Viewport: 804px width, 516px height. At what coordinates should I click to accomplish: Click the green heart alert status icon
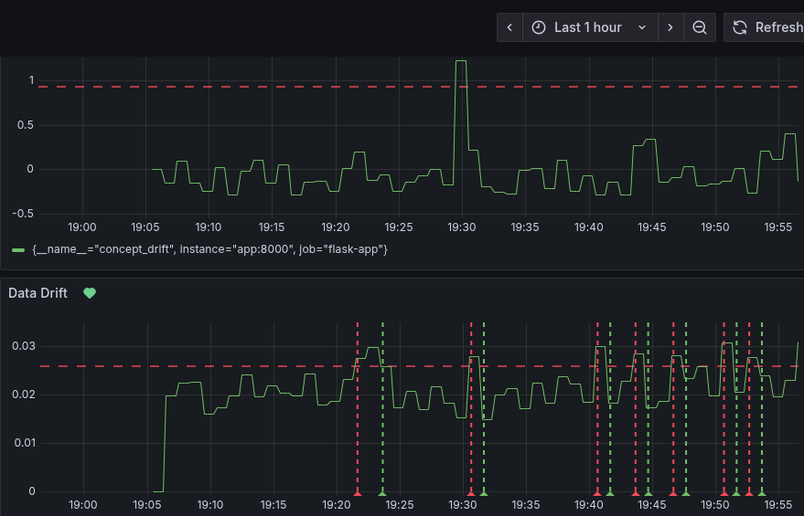(90, 293)
